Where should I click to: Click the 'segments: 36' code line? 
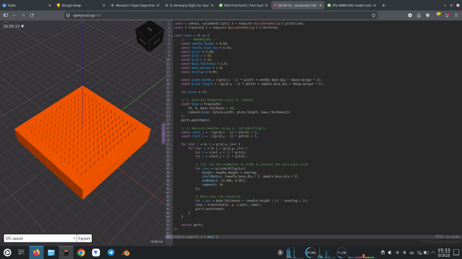(x=213, y=185)
